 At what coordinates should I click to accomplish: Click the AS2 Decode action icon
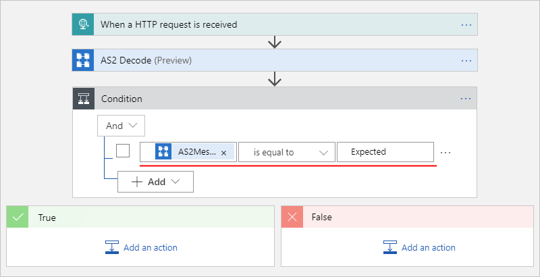pos(83,60)
